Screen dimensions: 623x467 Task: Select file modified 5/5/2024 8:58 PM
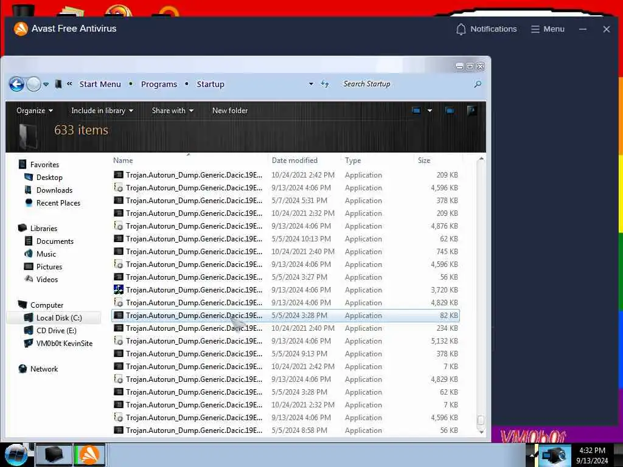(286, 430)
